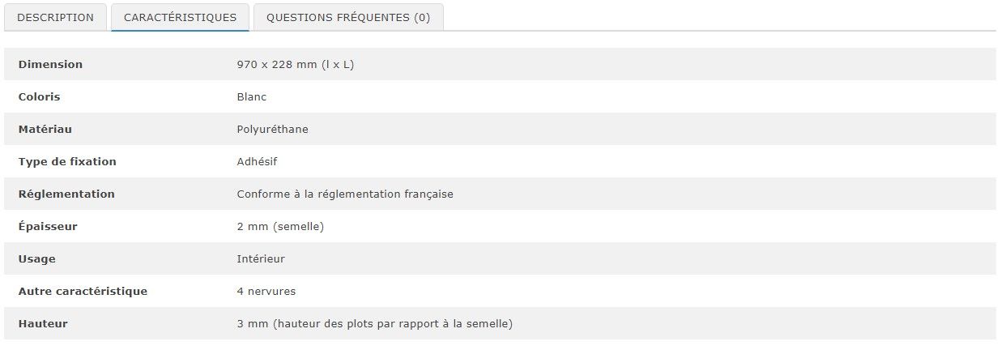Select the Caractéristiques tab
The width and height of the screenshot is (1001, 350).
click(x=180, y=18)
